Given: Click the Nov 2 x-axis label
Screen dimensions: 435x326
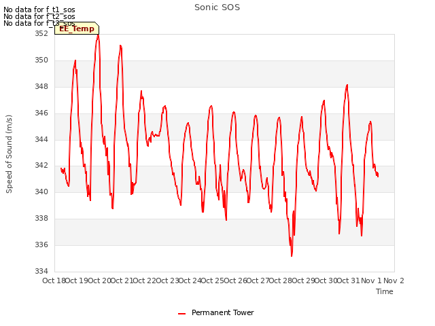Looking at the screenshot, I should [394, 280].
